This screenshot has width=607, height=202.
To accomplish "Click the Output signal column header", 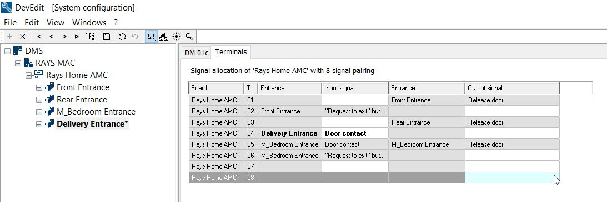I will (x=512, y=88).
